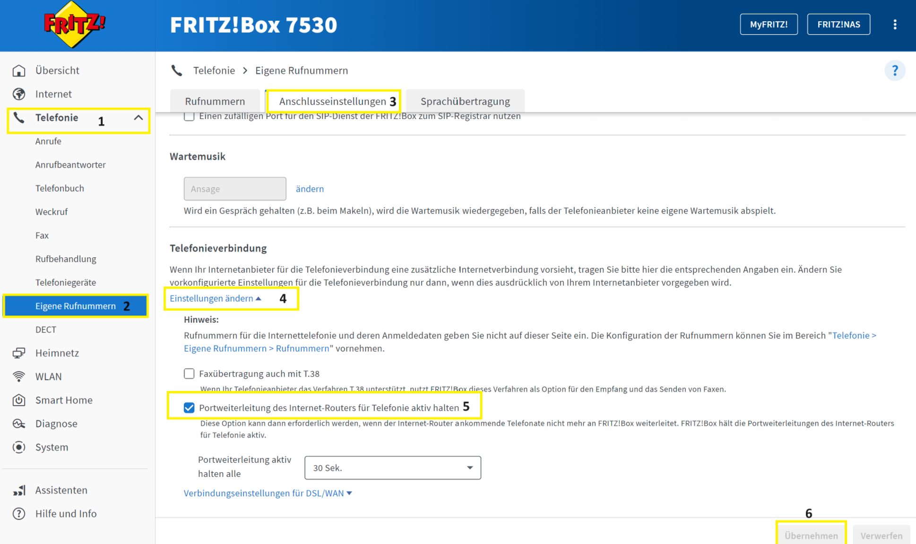916x544 pixels.
Task: Click the Assistenten icon
Action: pyautogui.click(x=19, y=490)
